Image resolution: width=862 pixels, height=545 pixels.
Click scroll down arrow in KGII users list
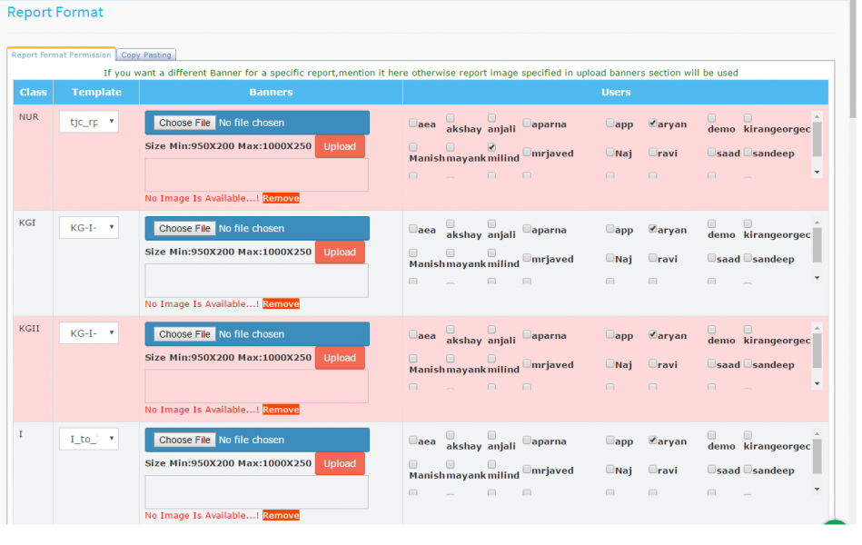tap(817, 383)
